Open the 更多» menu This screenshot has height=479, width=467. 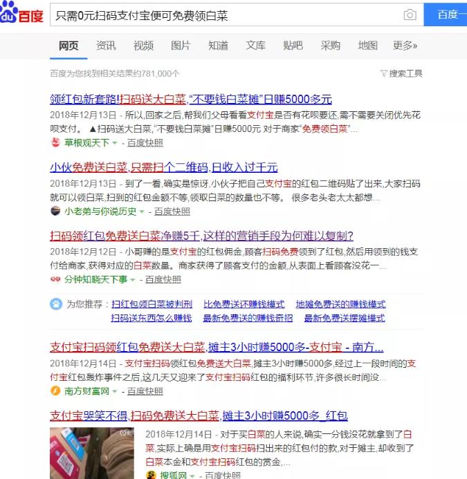pyautogui.click(x=405, y=46)
